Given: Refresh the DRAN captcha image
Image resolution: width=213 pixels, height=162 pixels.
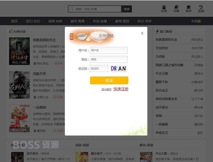Looking at the screenshot, I should pos(119,68).
